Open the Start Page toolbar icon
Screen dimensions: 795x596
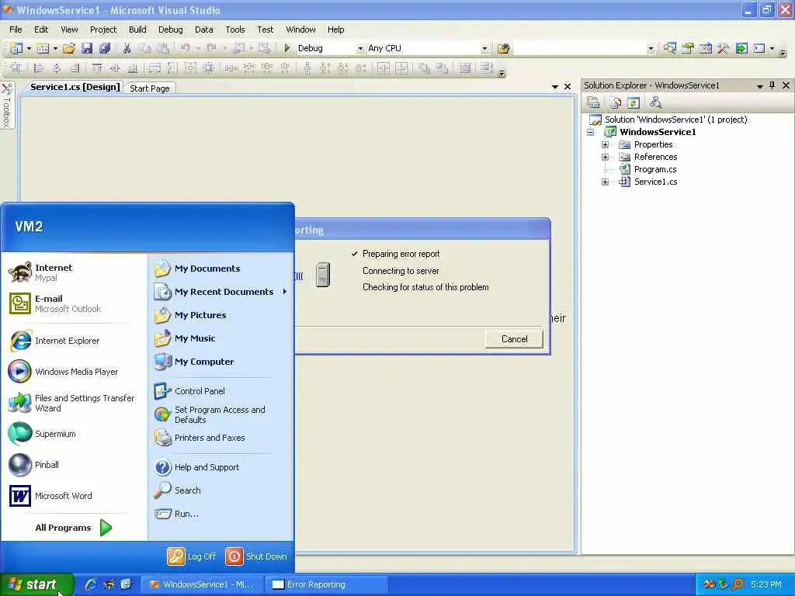tap(741, 48)
